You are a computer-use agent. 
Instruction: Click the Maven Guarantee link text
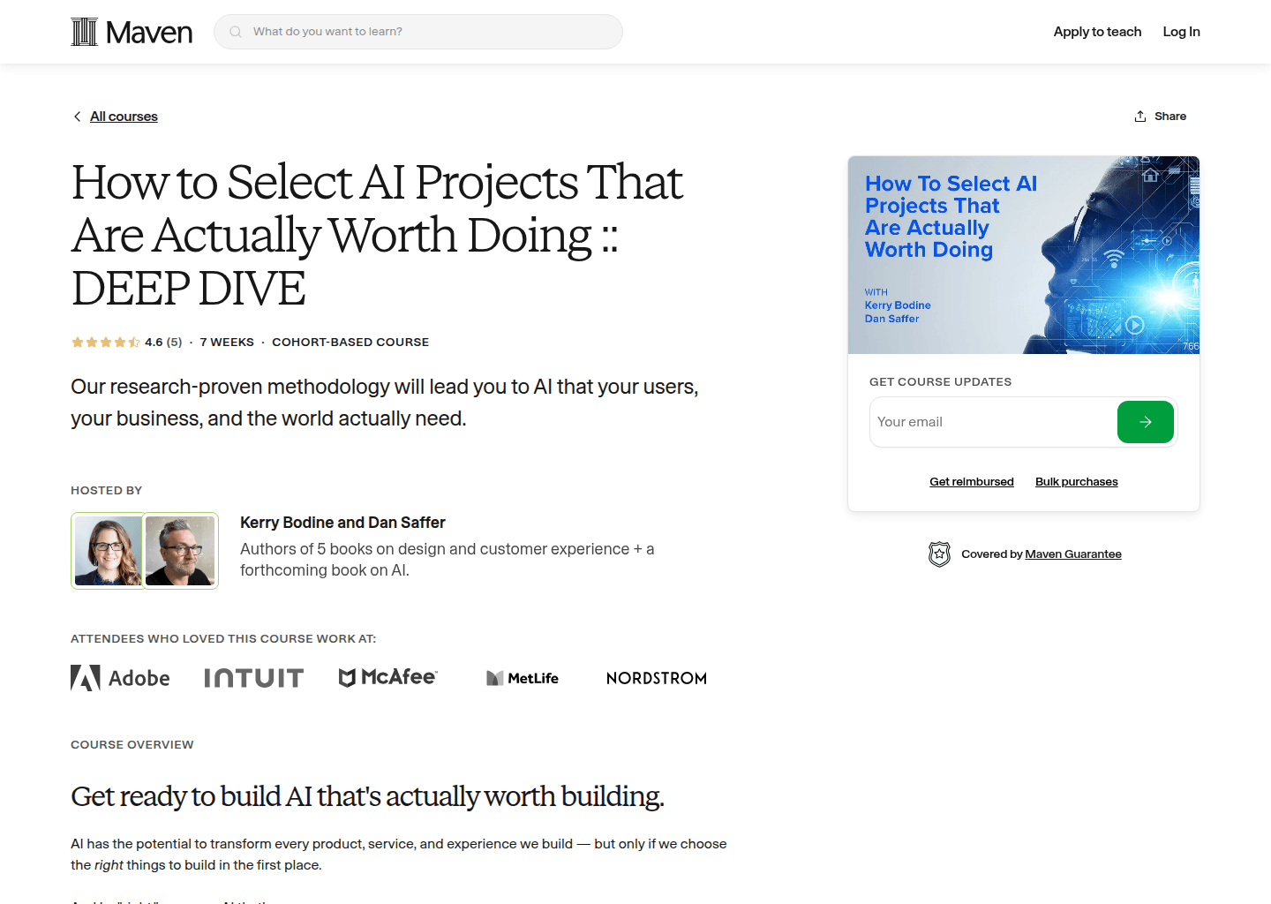coord(1073,554)
